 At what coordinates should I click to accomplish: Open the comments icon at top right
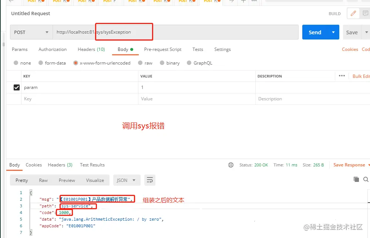click(x=365, y=13)
